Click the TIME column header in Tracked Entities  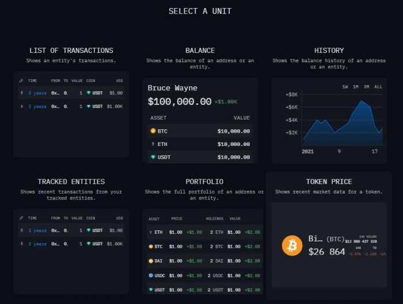pyautogui.click(x=33, y=218)
